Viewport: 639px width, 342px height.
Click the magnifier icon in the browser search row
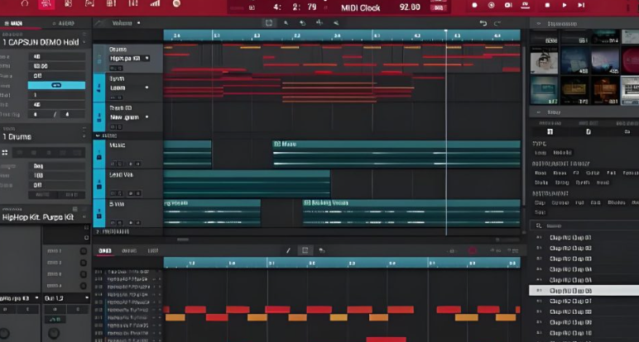pos(539,226)
